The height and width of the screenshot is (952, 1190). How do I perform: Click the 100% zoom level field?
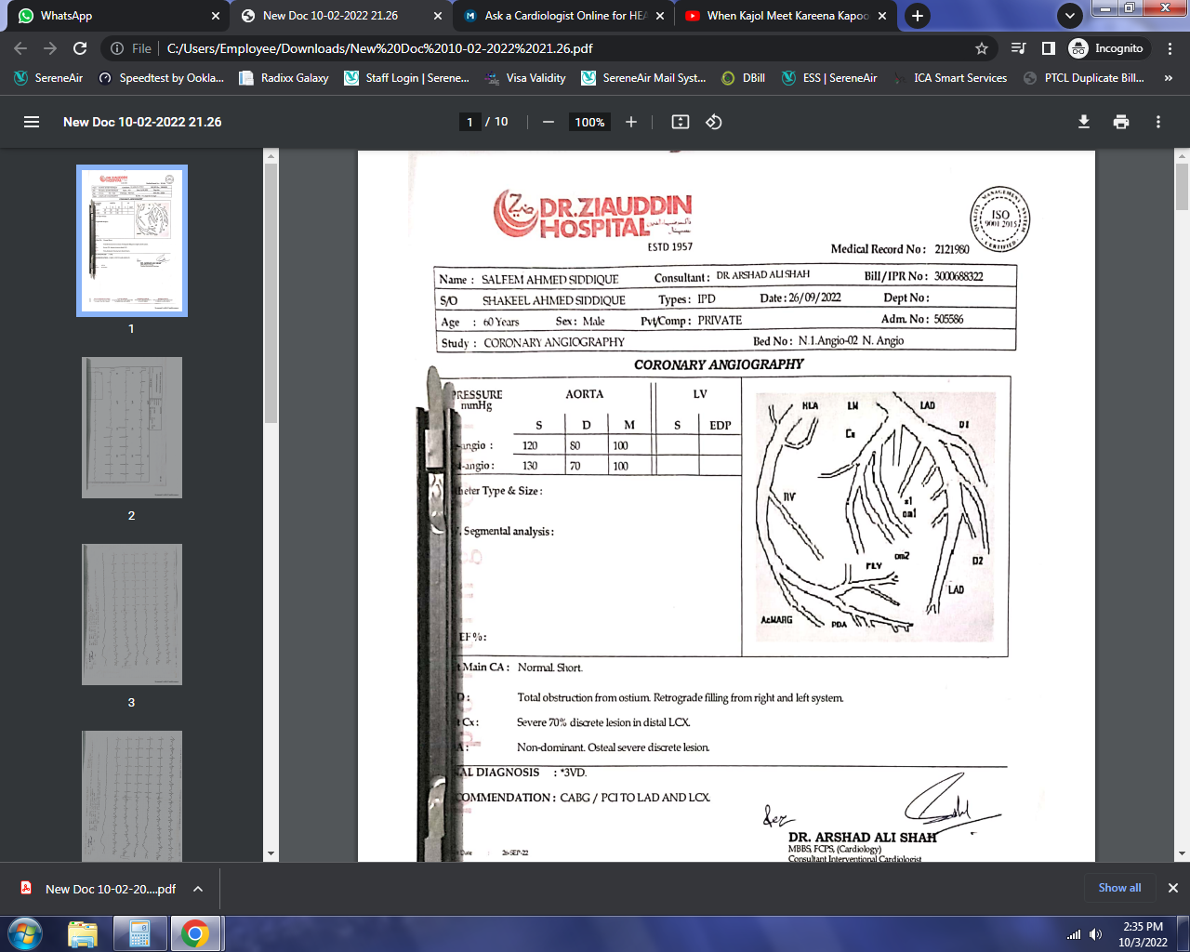pyautogui.click(x=589, y=122)
